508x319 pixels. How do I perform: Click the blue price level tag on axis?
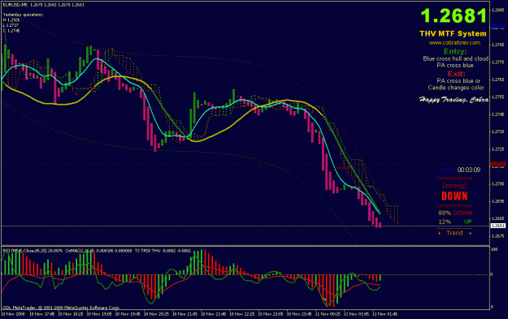[498, 25]
